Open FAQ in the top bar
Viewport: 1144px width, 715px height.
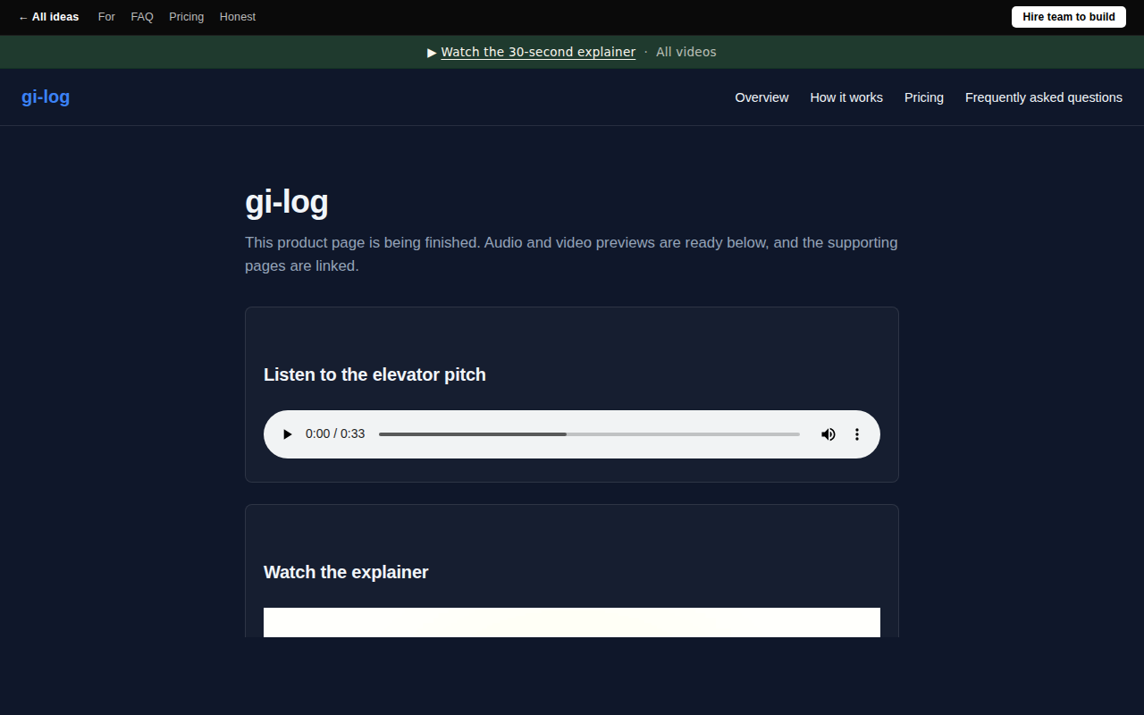[x=142, y=17]
